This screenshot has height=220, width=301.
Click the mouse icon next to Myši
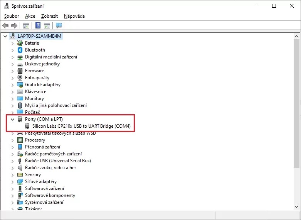pos(20,105)
